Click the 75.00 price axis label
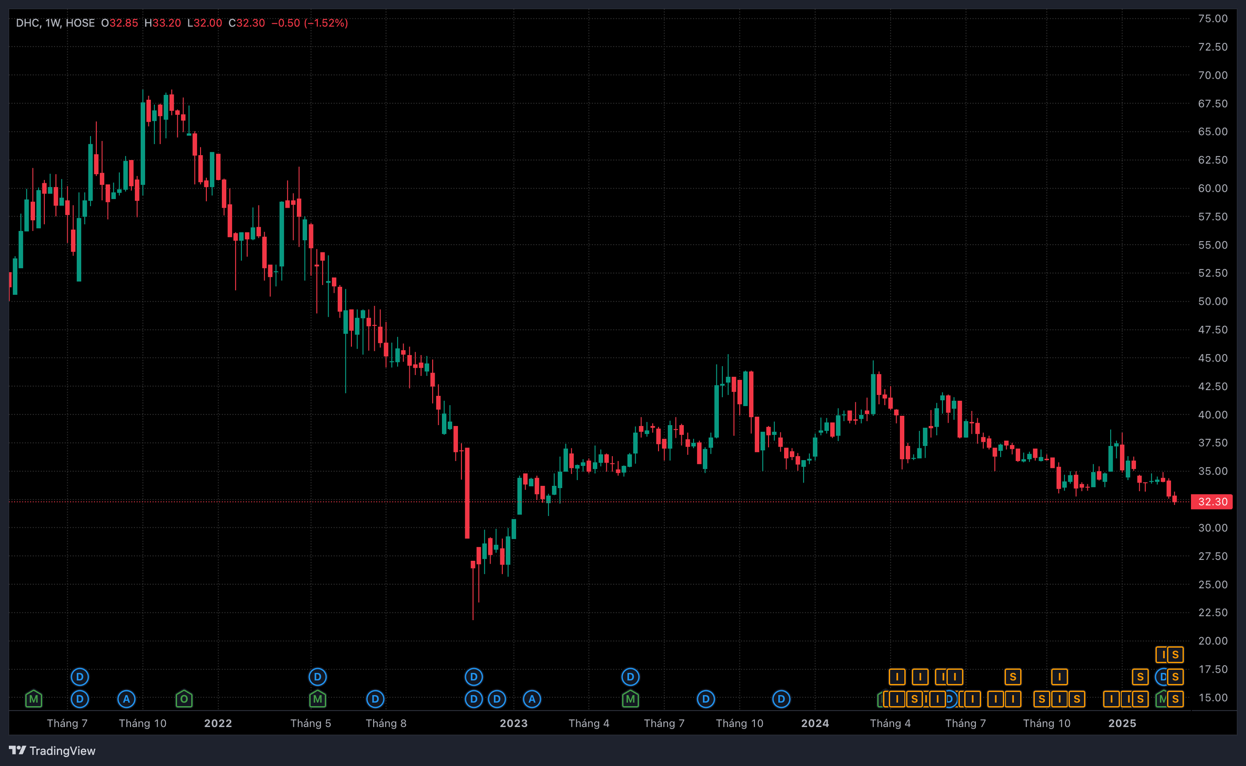The image size is (1246, 766). (1212, 19)
